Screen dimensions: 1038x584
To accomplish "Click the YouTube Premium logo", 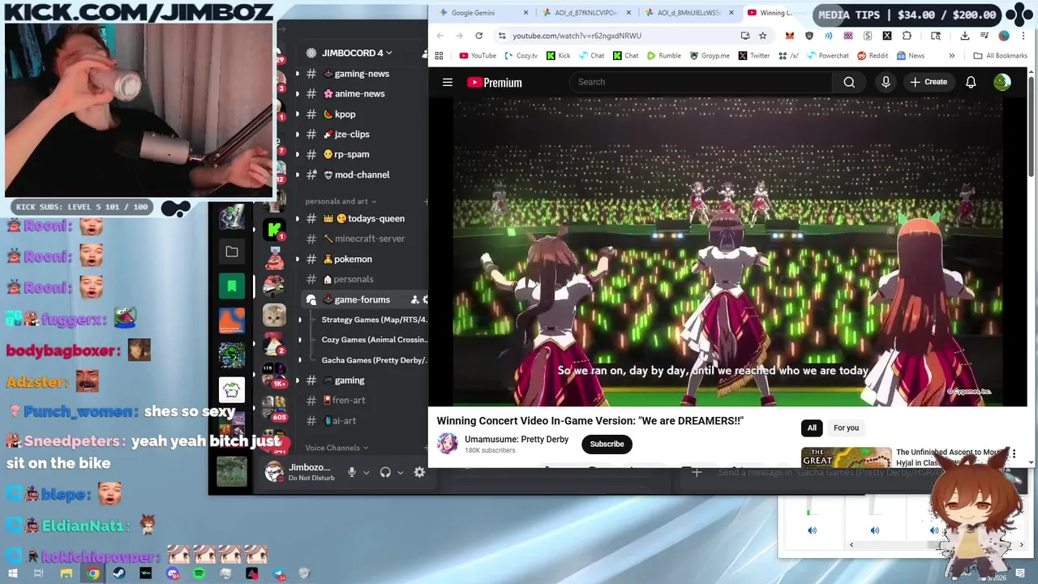I will [494, 82].
